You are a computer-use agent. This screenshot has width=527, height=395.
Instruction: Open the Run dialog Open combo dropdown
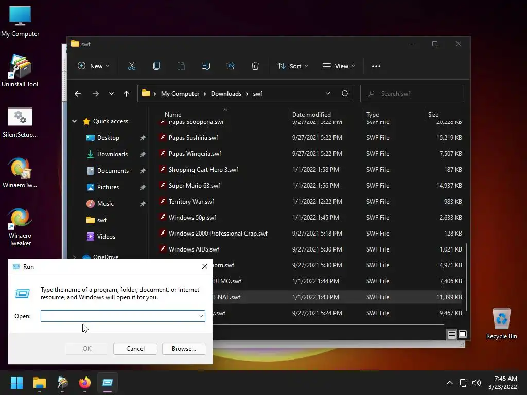click(x=200, y=316)
